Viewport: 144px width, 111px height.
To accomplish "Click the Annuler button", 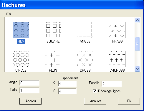I will [95, 101].
